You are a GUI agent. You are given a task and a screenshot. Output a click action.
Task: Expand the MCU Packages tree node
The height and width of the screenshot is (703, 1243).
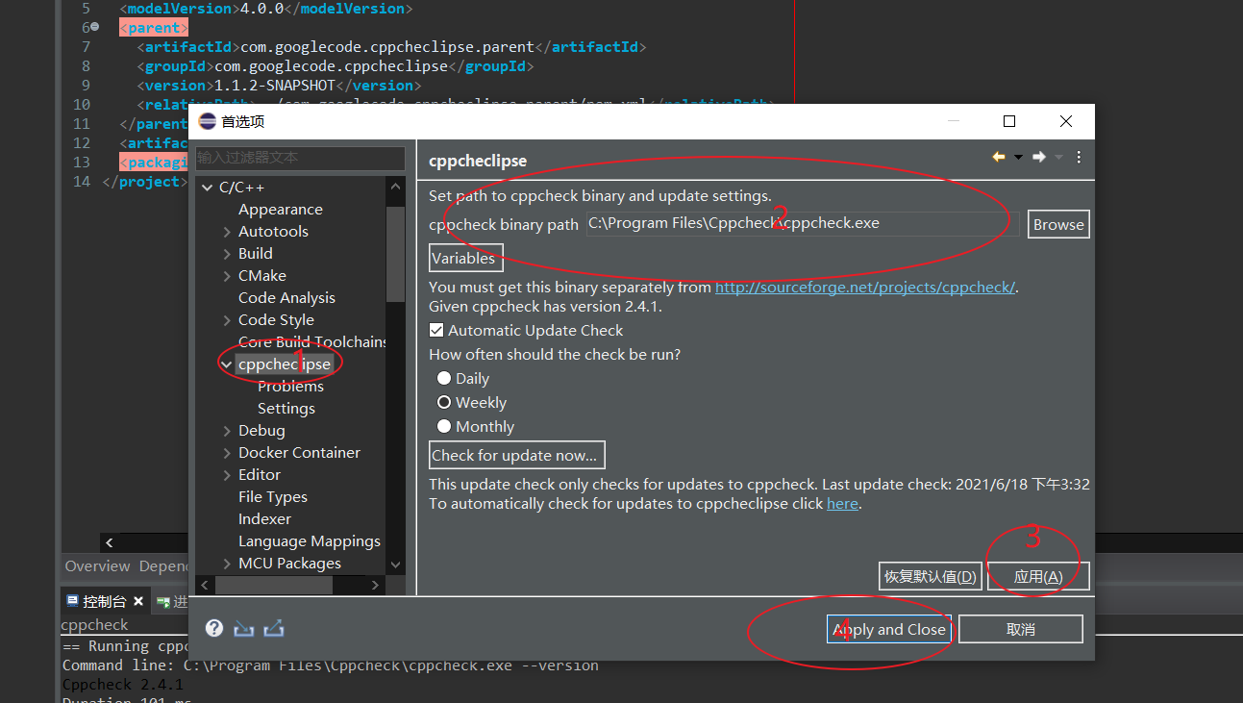pyautogui.click(x=227, y=564)
